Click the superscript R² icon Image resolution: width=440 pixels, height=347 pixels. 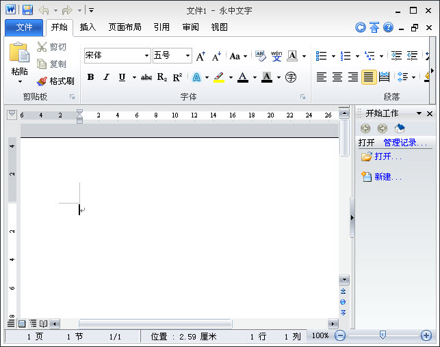coord(177,78)
